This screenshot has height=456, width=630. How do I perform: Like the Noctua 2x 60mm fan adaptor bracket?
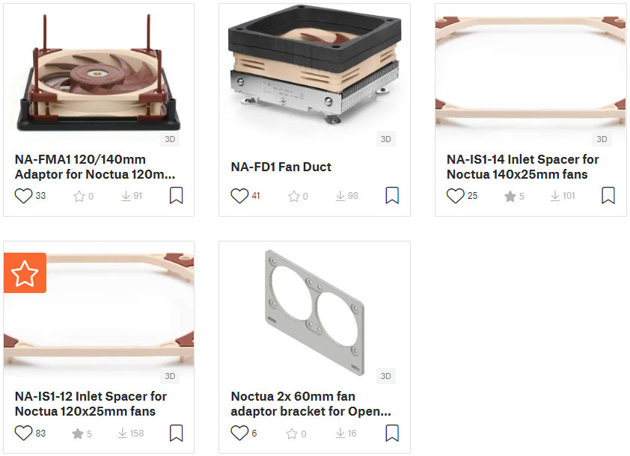239,433
